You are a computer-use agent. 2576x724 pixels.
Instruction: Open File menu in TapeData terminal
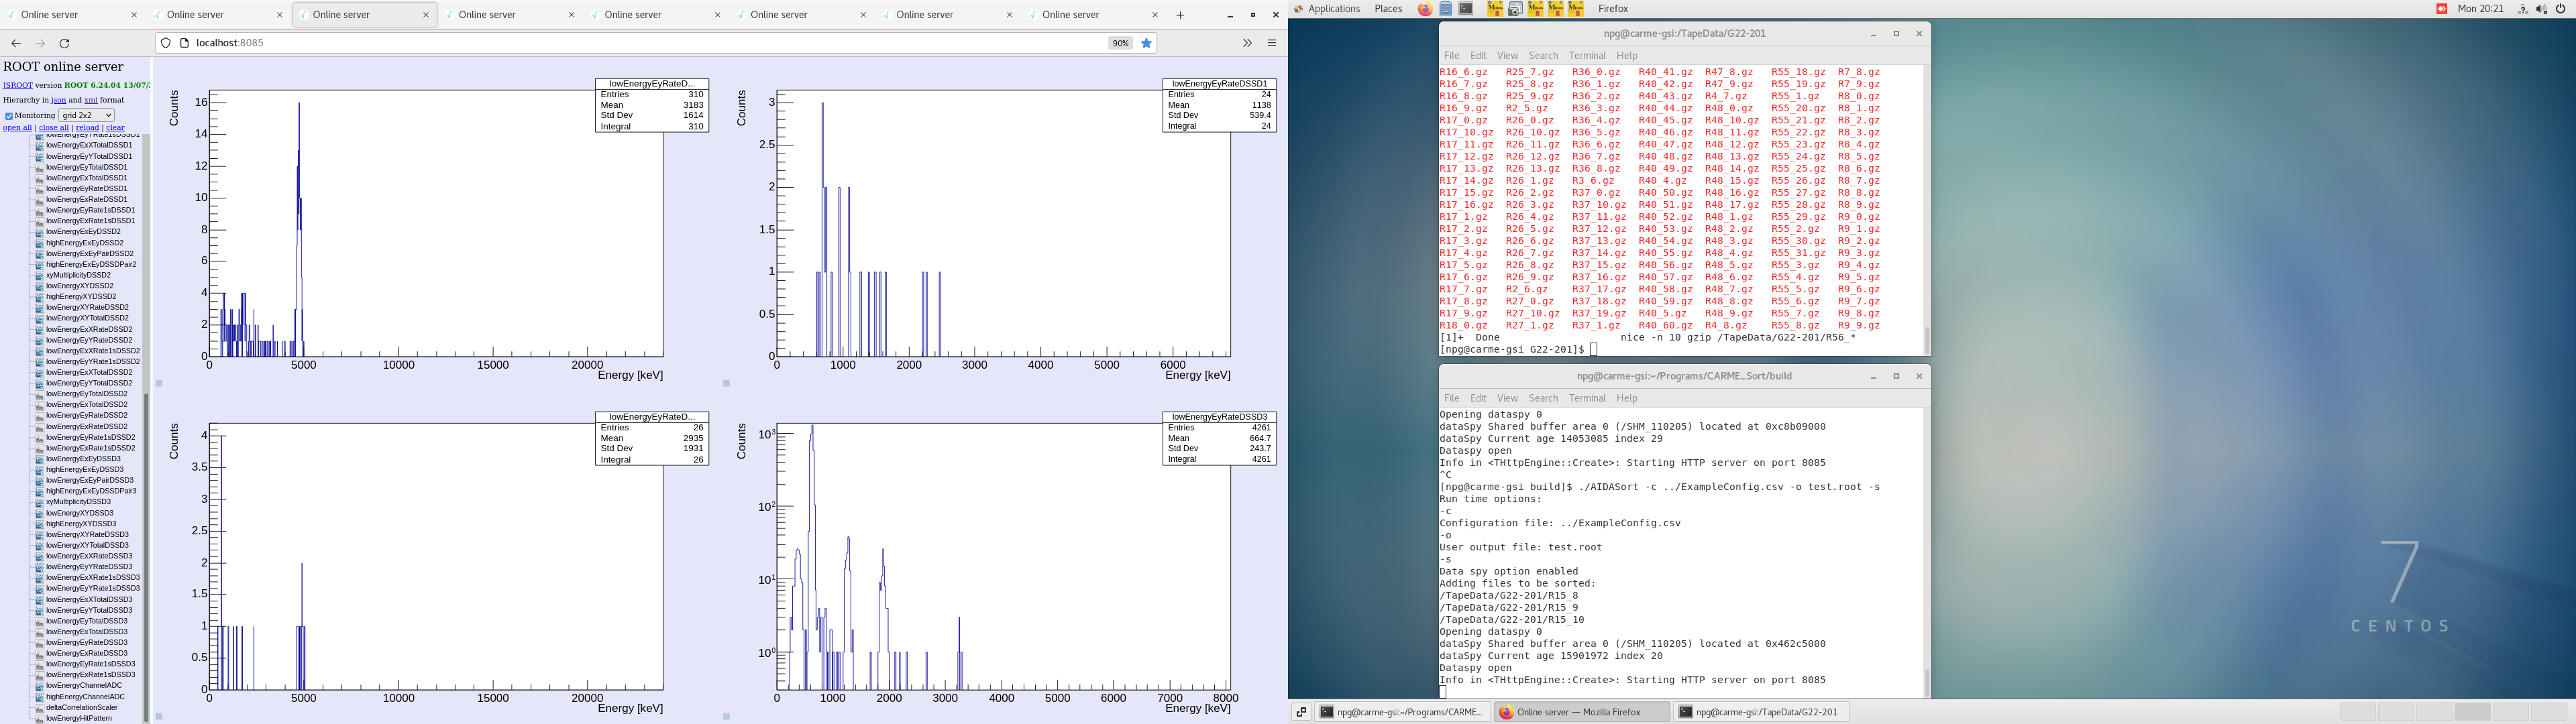tap(1451, 56)
